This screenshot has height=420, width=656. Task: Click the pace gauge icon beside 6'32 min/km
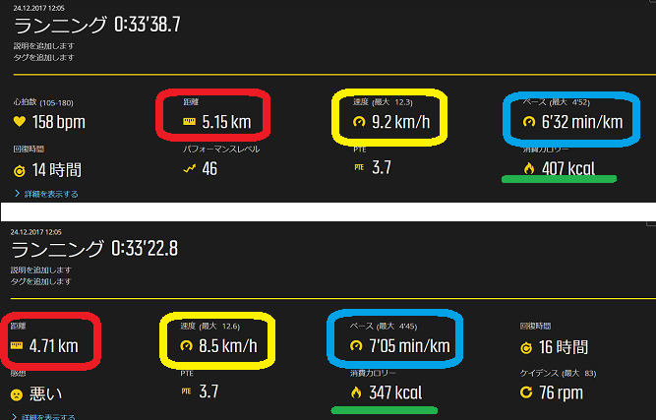tap(529, 122)
